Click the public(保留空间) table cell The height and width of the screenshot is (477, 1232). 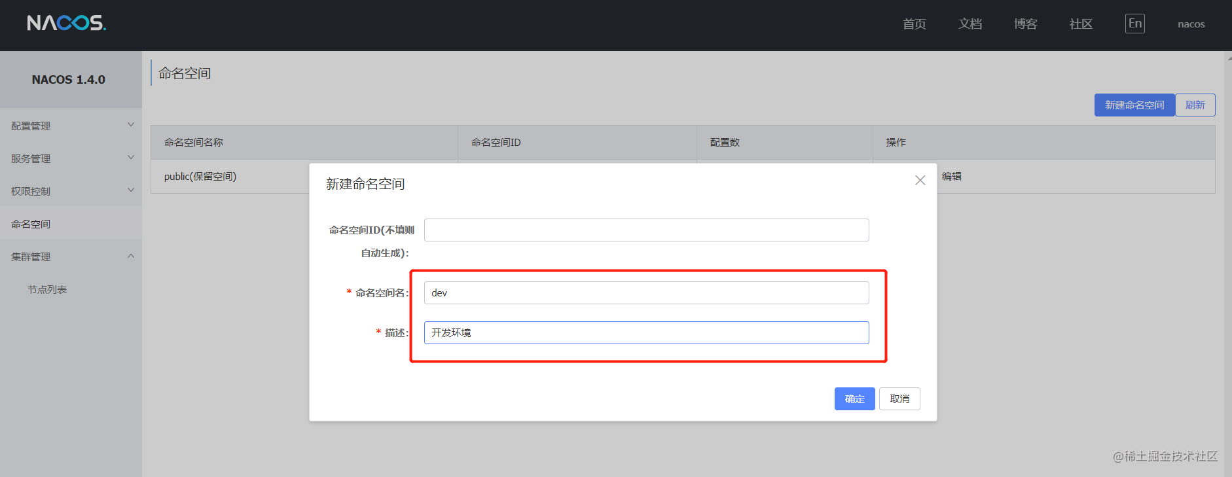tap(200, 177)
